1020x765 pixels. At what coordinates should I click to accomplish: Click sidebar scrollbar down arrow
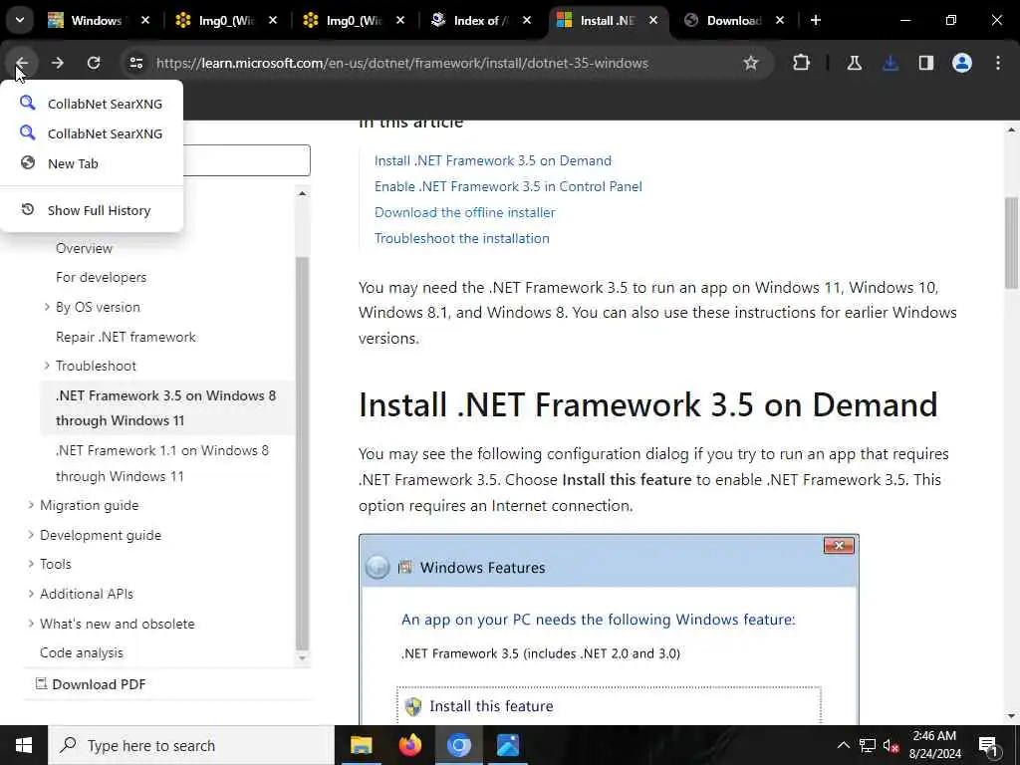tap(302, 658)
